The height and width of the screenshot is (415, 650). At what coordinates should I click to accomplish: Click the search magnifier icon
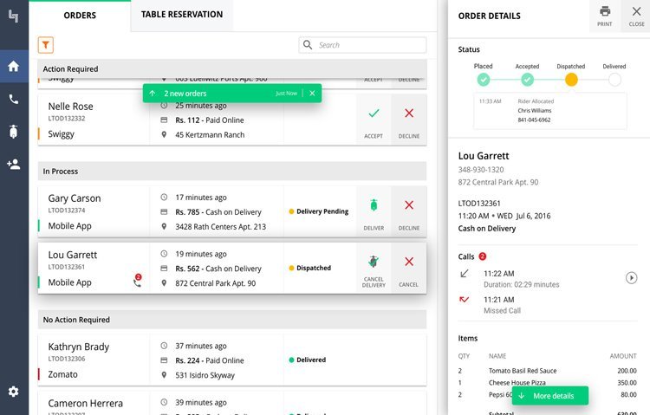[308, 45]
